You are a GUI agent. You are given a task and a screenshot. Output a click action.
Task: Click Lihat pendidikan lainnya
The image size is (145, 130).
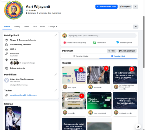(19, 85)
